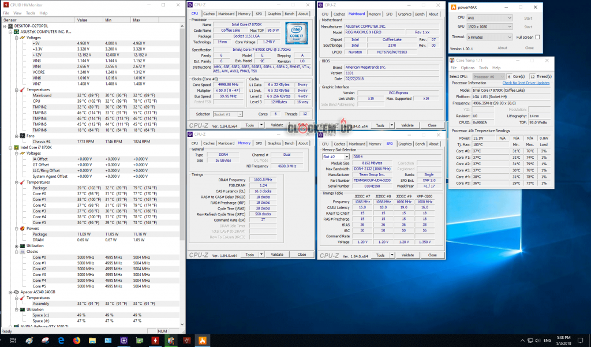Collapse the Voltages node under ASUSTeK
Screen dimensions: 591x347
[15, 38]
